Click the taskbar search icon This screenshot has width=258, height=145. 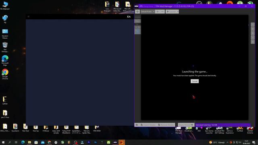(x=10, y=142)
